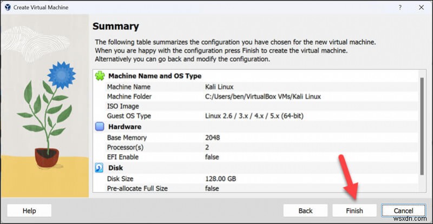
Task: Click the Machine Name row label
Action: click(129, 87)
